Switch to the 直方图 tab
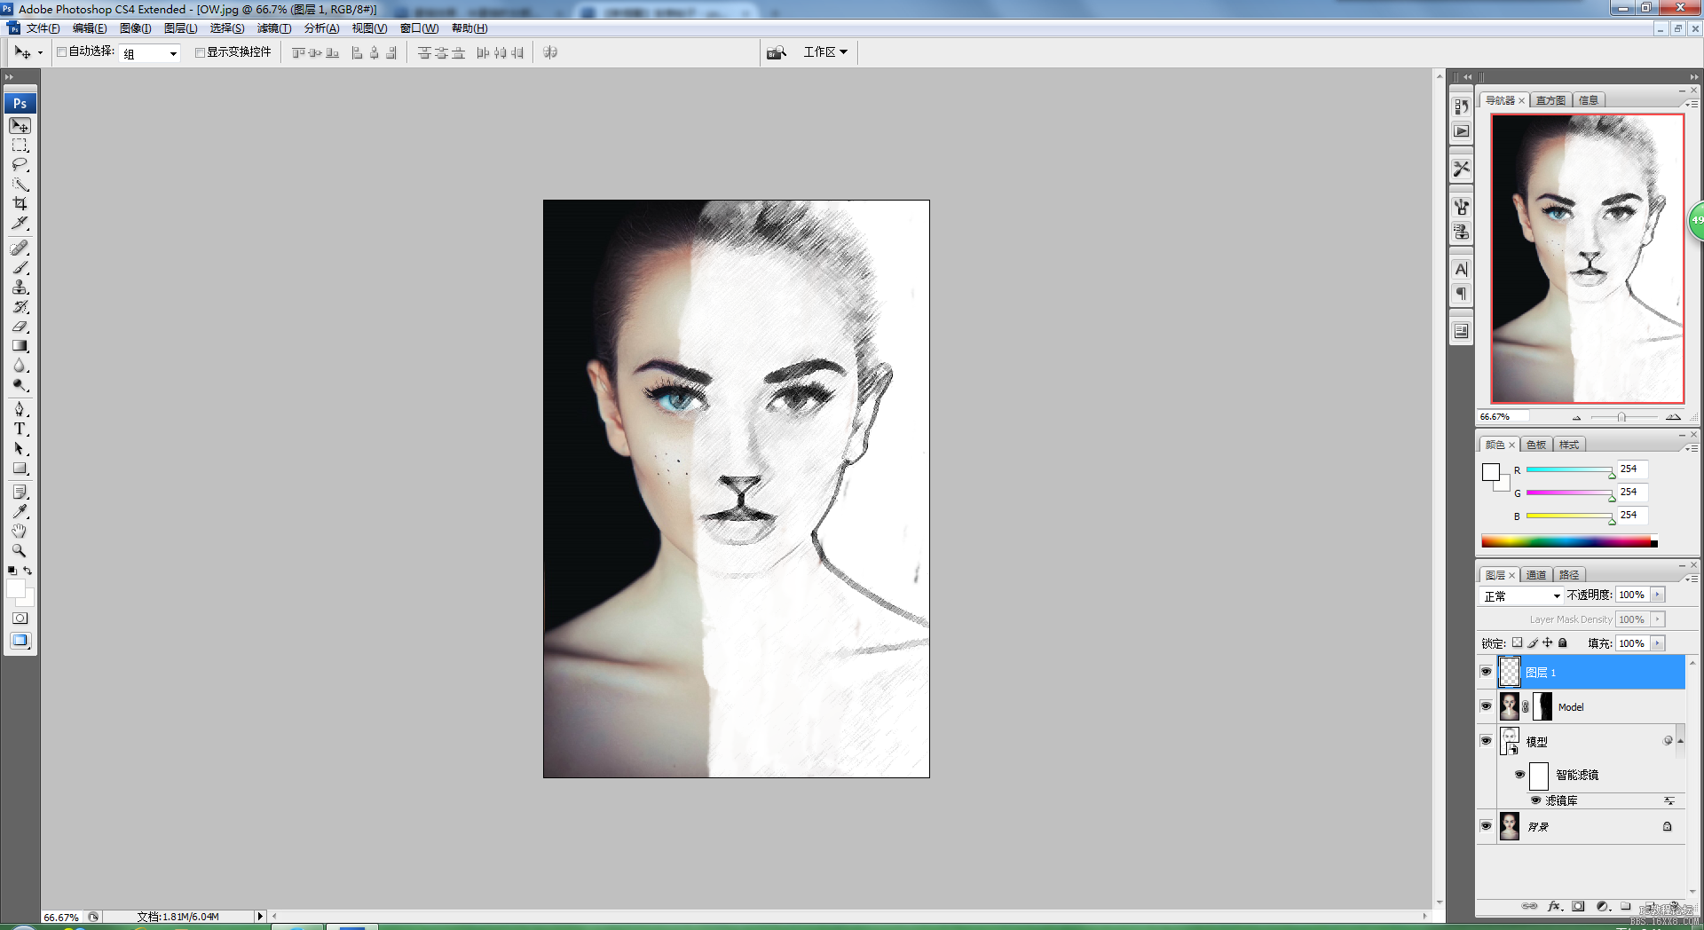The width and height of the screenshot is (1704, 930). (1550, 100)
